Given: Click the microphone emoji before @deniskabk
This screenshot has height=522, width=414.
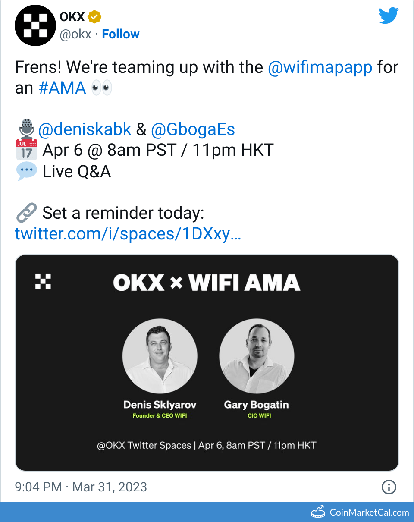Looking at the screenshot, I should coord(27,129).
